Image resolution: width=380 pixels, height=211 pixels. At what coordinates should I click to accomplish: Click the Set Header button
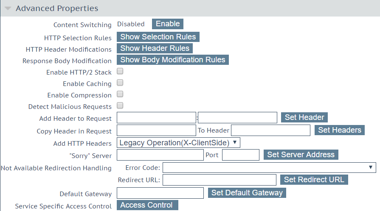coord(304,117)
